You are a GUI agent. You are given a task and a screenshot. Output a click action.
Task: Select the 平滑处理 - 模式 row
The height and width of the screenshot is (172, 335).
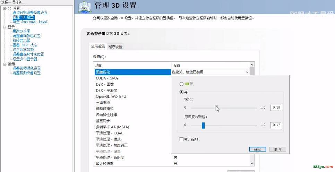click(x=132, y=139)
